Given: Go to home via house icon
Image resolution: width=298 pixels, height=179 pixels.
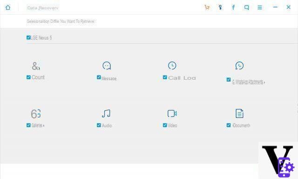Looking at the screenshot, I should pyautogui.click(x=8, y=7).
